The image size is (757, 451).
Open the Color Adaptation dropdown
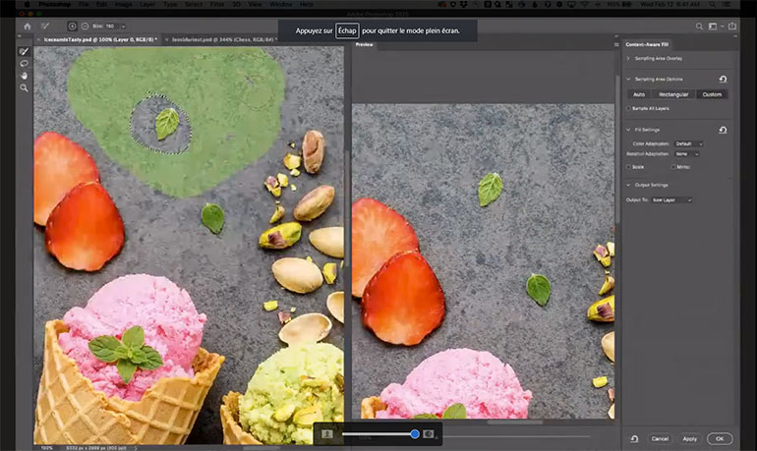click(x=688, y=143)
